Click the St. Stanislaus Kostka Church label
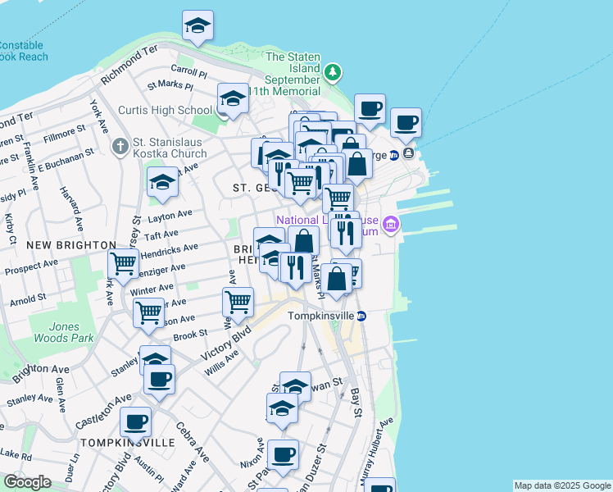The width and height of the screenshot is (613, 492). coord(170,148)
